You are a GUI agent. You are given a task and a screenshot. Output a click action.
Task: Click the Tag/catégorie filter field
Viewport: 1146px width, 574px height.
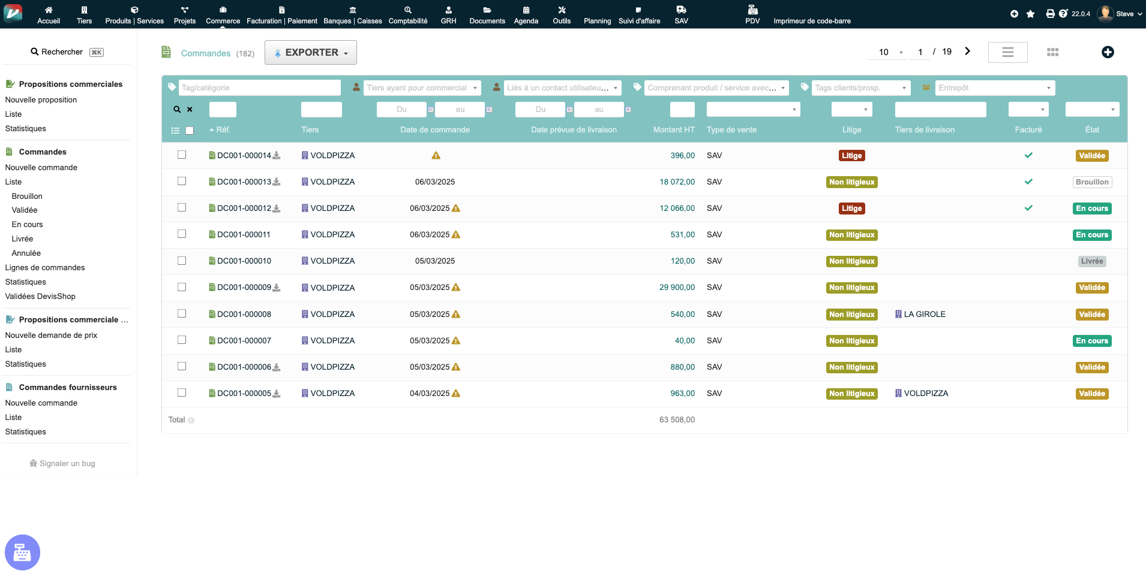259,88
